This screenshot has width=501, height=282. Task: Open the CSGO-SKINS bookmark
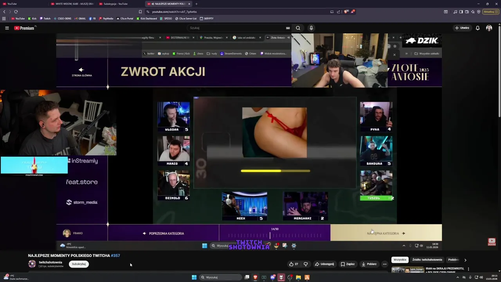point(62,18)
